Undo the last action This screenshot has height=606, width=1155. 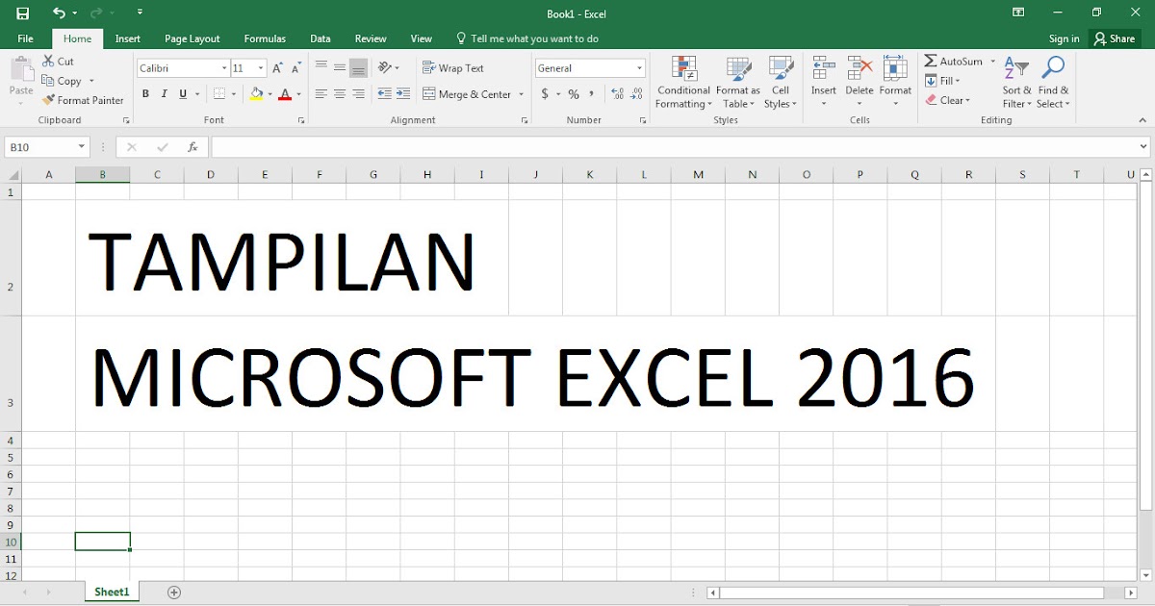point(59,13)
